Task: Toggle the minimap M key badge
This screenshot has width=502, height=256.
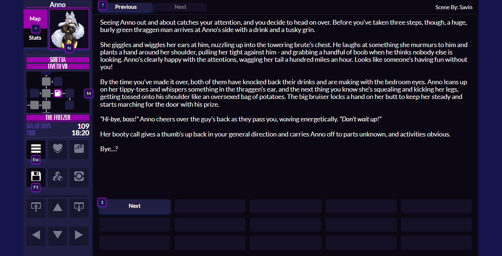Action: pos(89,93)
